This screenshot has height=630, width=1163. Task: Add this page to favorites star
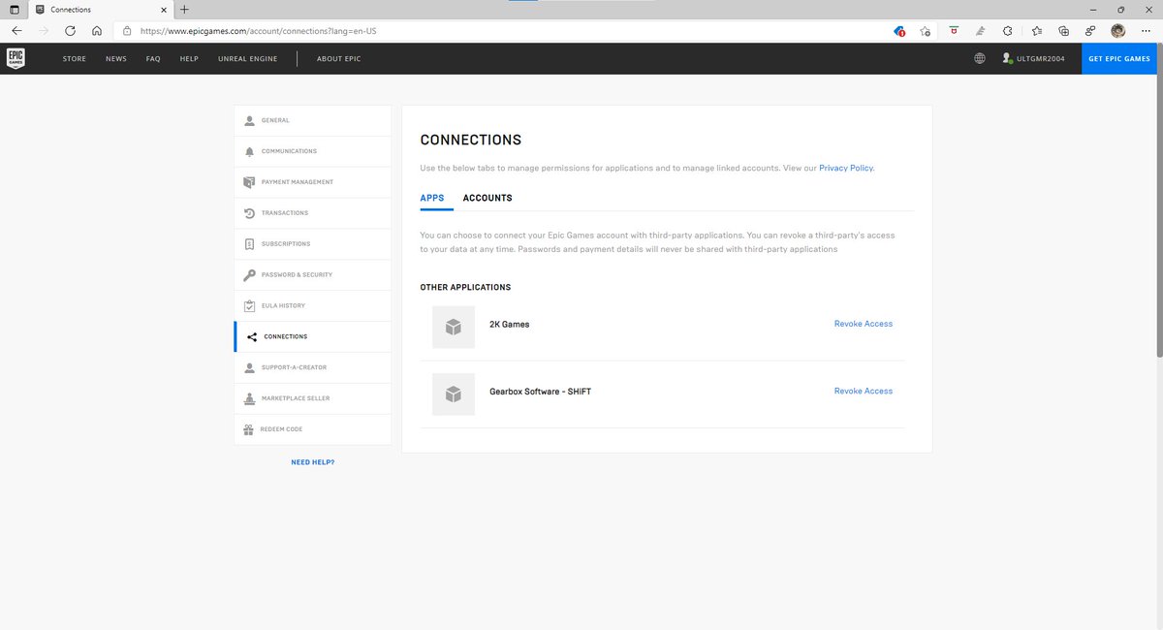click(927, 31)
